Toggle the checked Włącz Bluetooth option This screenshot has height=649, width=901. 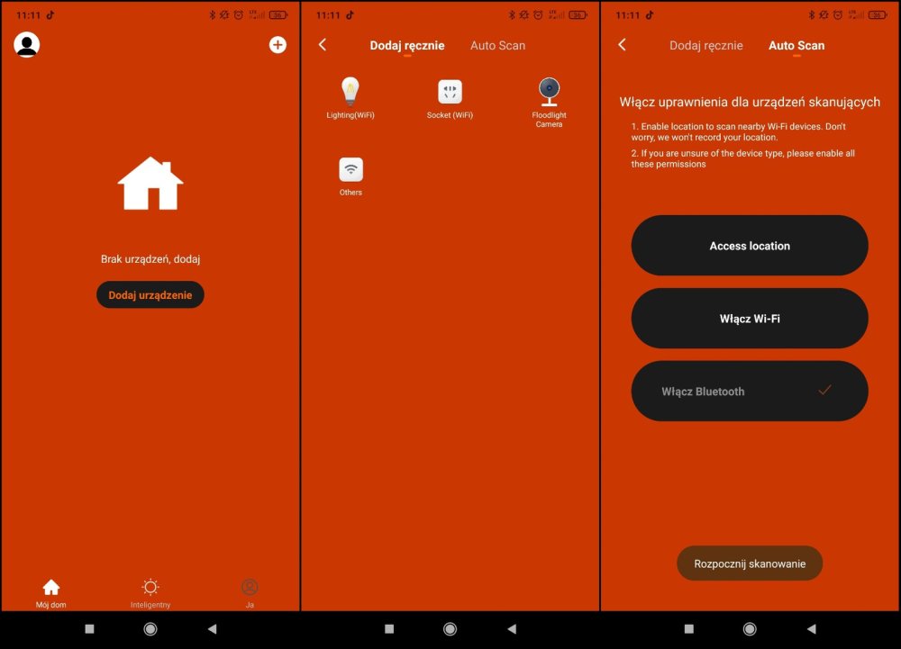[x=750, y=392]
